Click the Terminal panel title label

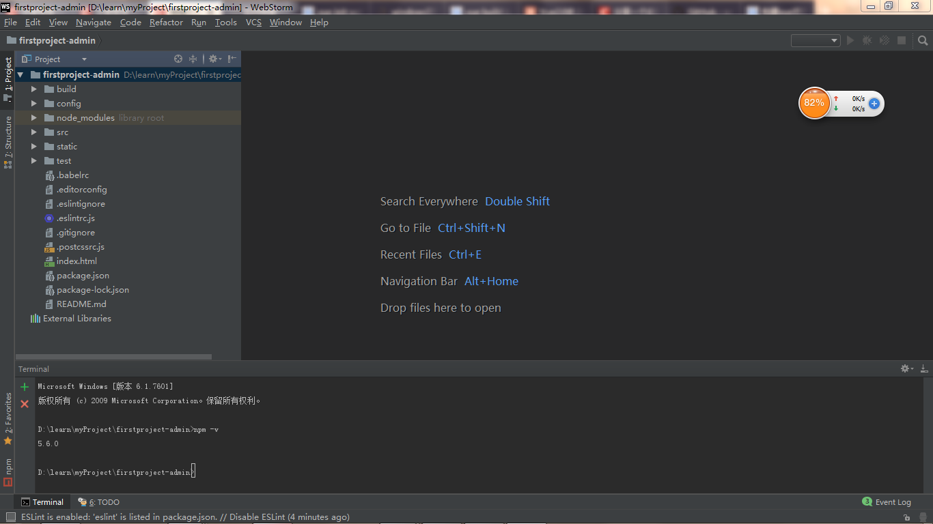pos(33,369)
